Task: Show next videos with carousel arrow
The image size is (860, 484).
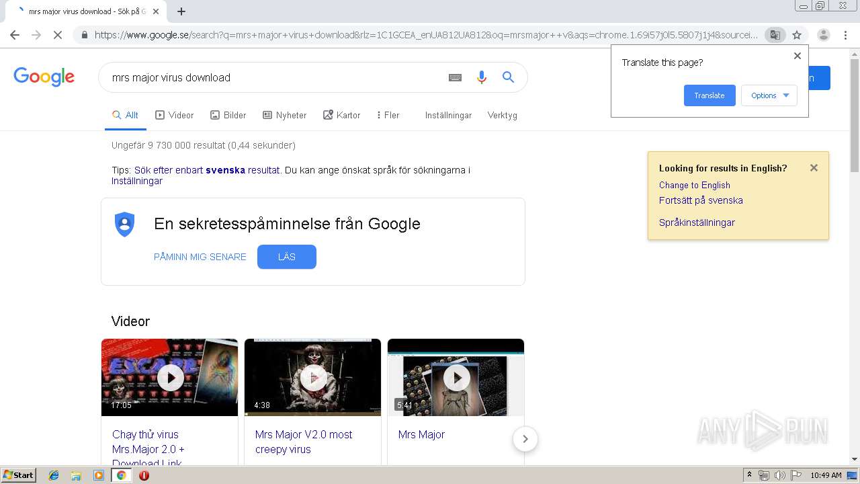Action: click(525, 439)
